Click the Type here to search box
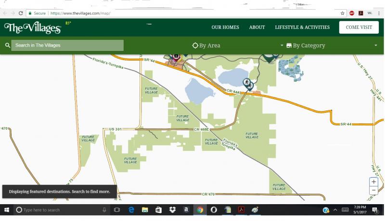The image size is (385, 221). point(61,210)
